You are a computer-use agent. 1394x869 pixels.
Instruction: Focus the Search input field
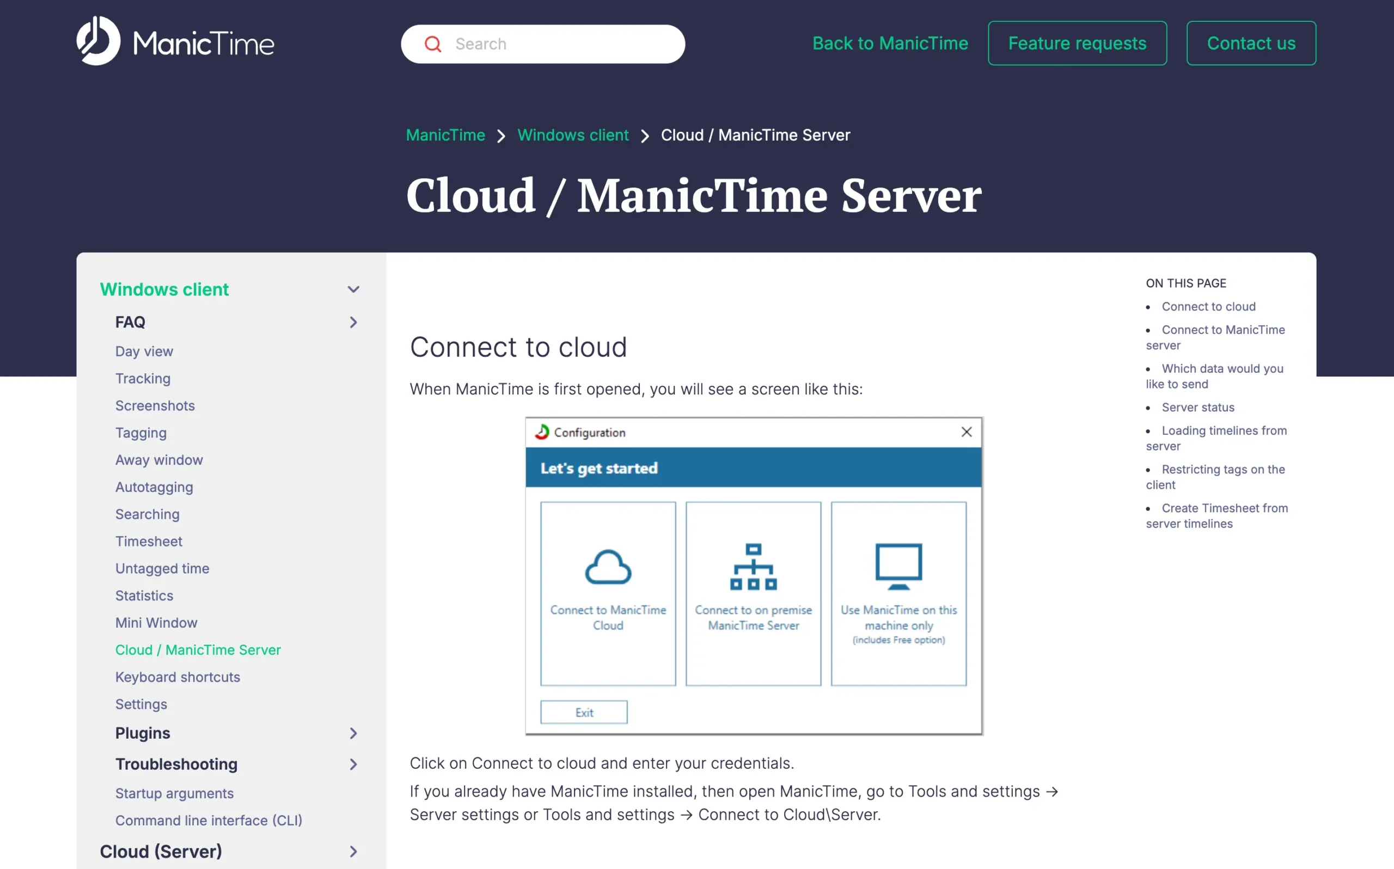coord(542,44)
